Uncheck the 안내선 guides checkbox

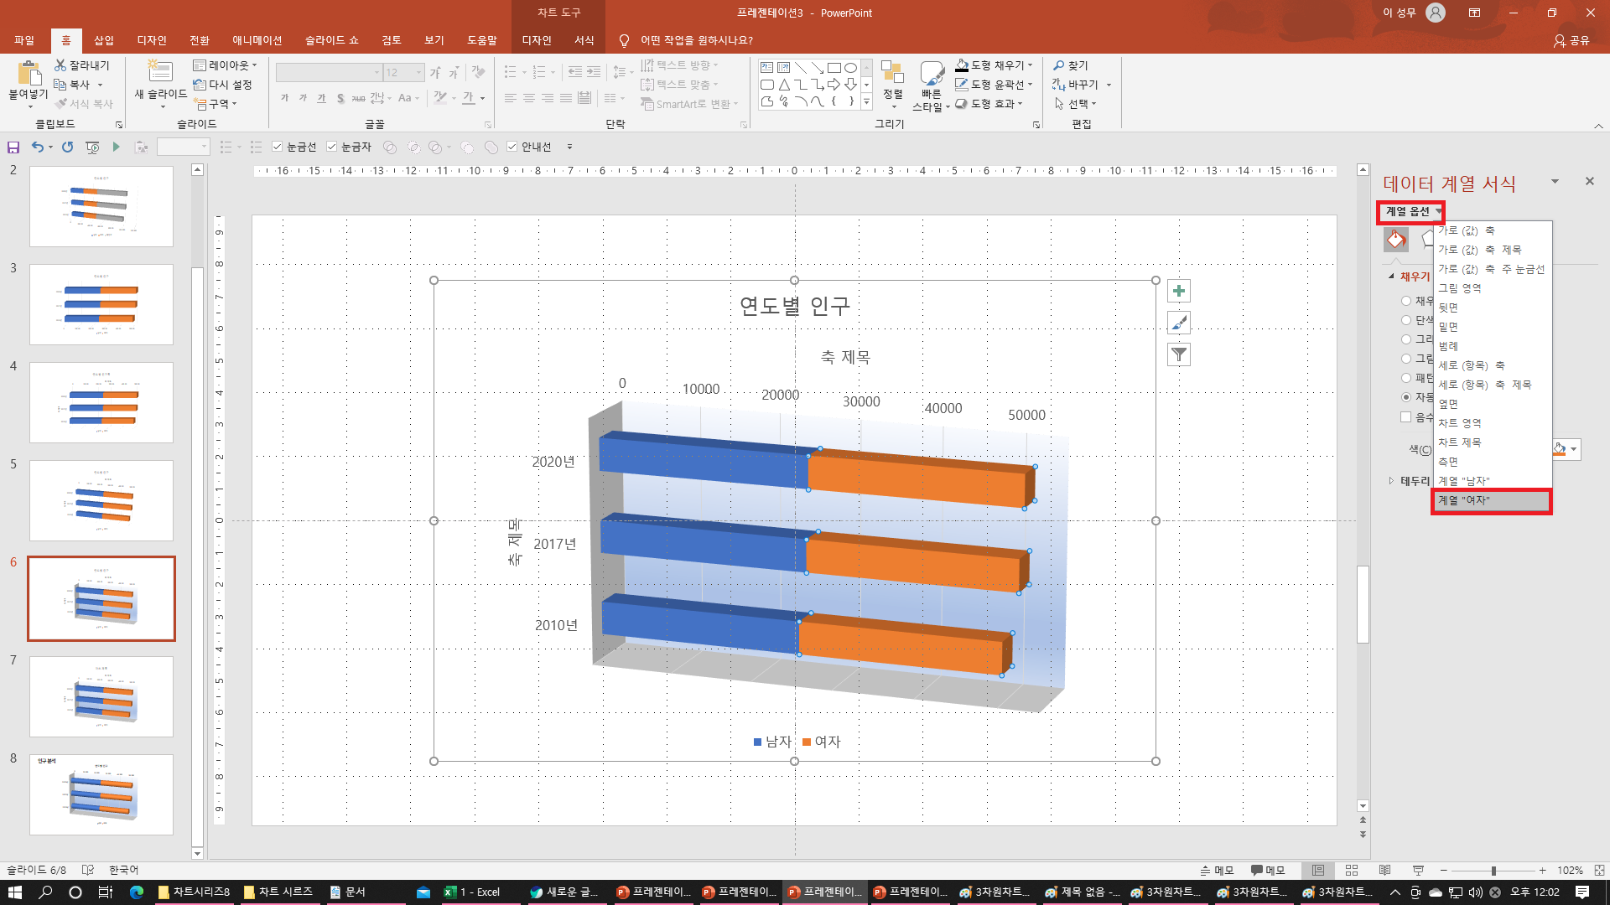(x=512, y=147)
